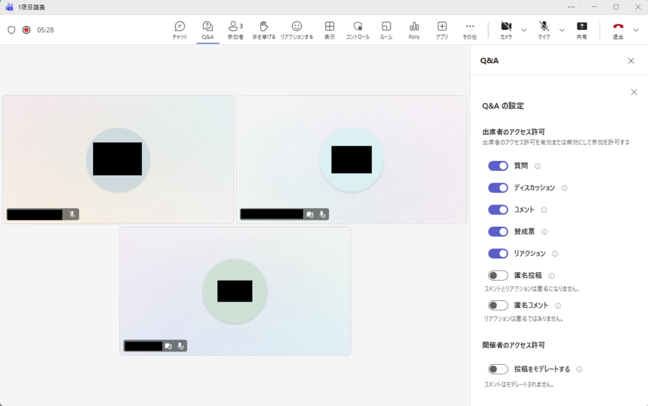This screenshot has height=406, width=648.
Task: Open the 表示 (View) options
Action: tap(330, 30)
